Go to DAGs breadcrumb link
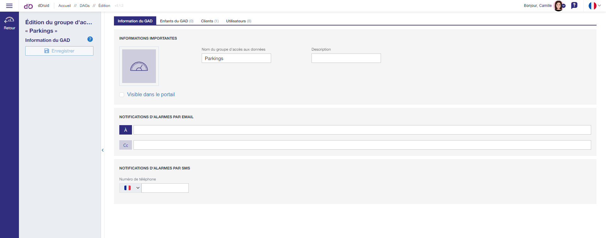 pyautogui.click(x=85, y=6)
